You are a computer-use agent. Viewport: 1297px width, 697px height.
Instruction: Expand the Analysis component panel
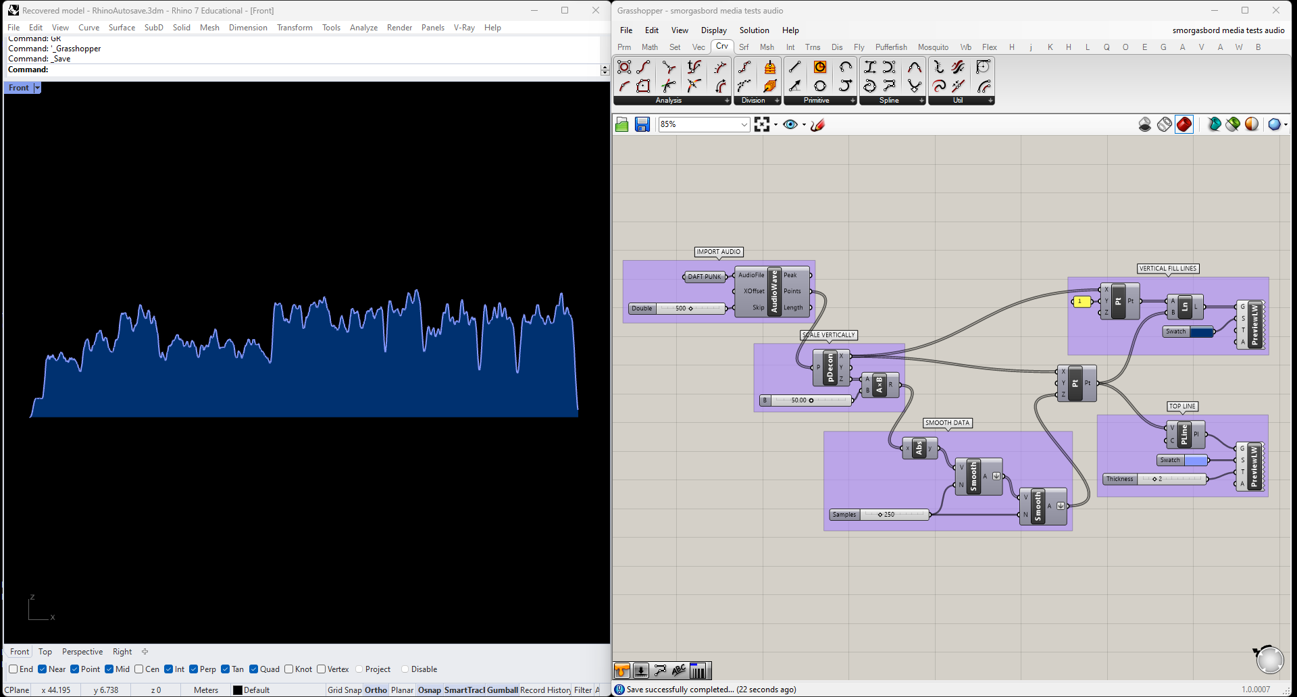pyautogui.click(x=727, y=101)
